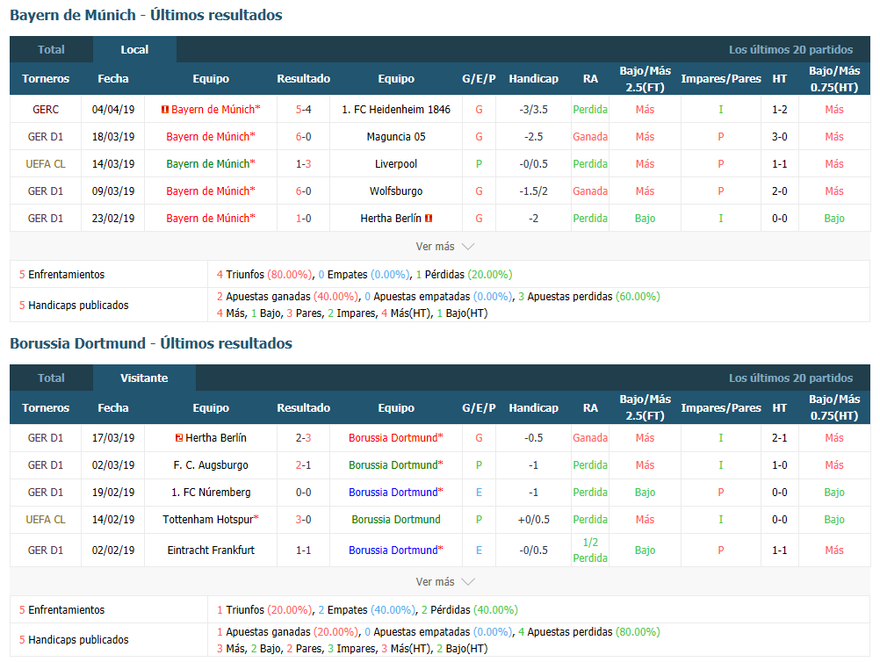
Task: Click 5 Enfrentamientos in Dortmund summary
Action: tap(61, 610)
